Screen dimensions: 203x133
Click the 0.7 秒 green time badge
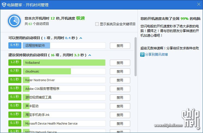15,71
